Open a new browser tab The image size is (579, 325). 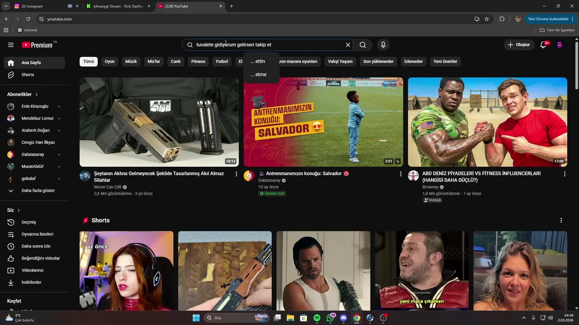[x=232, y=6]
